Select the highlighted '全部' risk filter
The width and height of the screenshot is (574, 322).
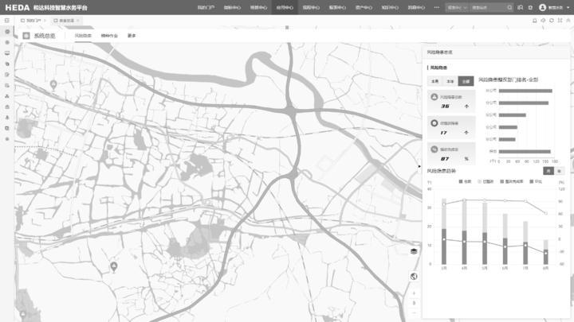tap(467, 81)
